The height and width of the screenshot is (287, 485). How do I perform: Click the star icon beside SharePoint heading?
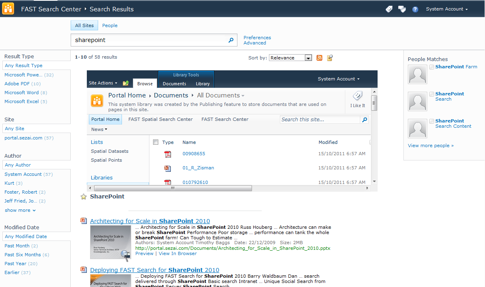[84, 197]
